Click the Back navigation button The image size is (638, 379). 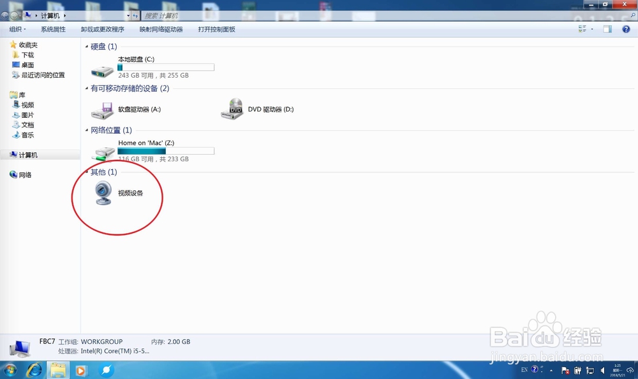pyautogui.click(x=5, y=15)
